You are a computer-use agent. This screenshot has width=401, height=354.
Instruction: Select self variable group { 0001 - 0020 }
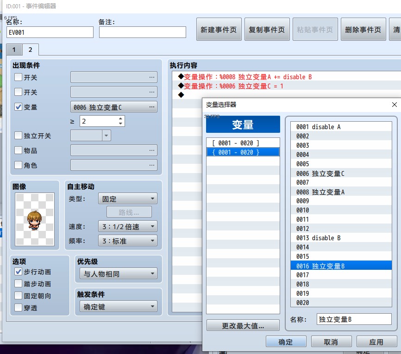click(243, 152)
